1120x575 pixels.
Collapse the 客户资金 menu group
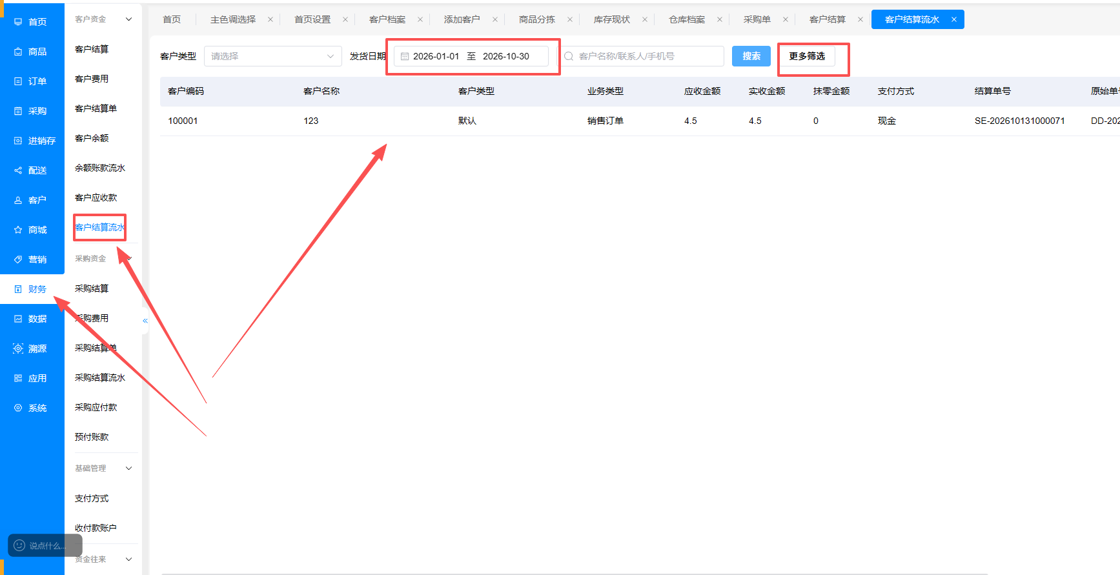click(129, 19)
